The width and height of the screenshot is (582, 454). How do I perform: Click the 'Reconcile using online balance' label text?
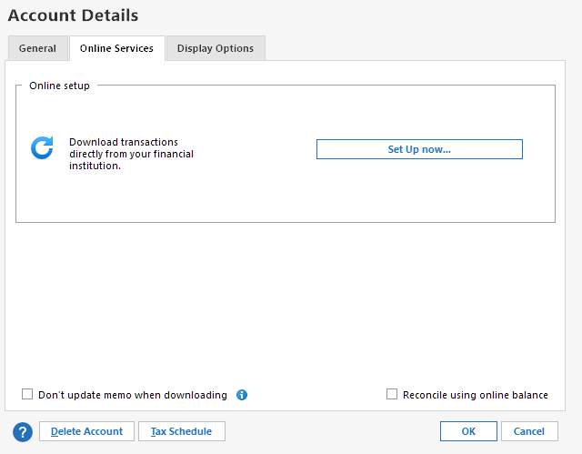coord(475,395)
